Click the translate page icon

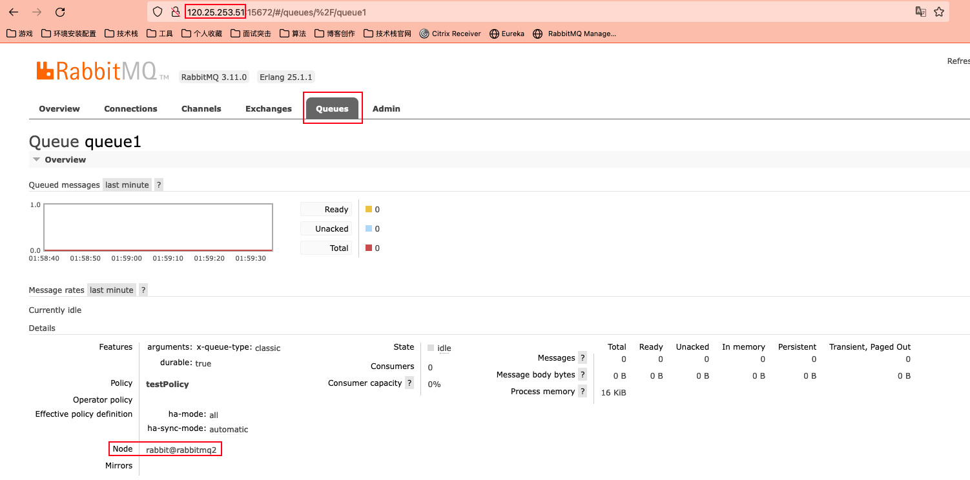pyautogui.click(x=921, y=12)
